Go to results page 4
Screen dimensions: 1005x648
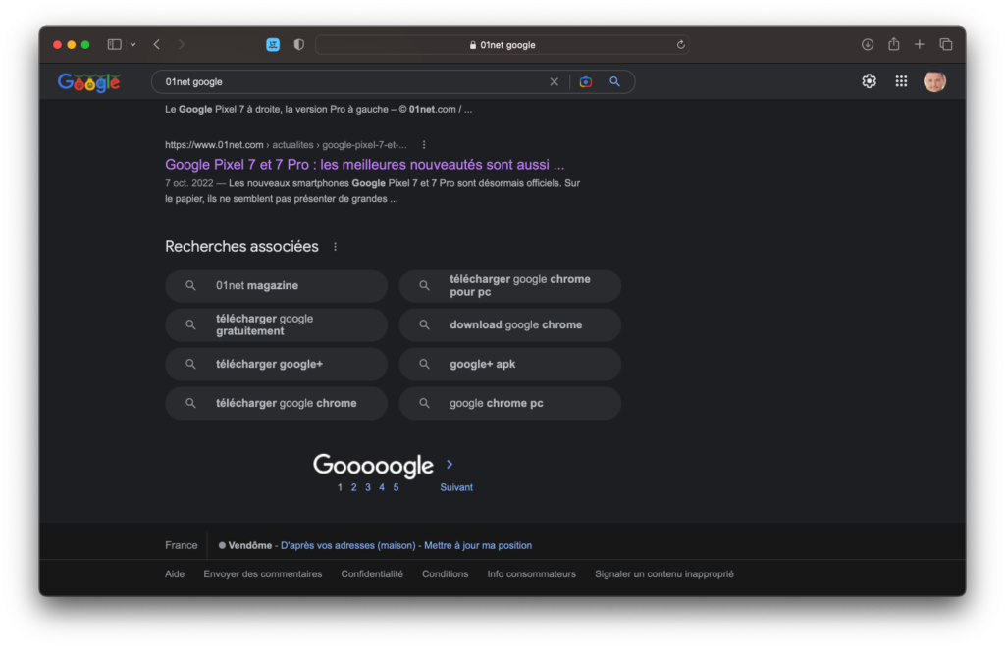382,487
